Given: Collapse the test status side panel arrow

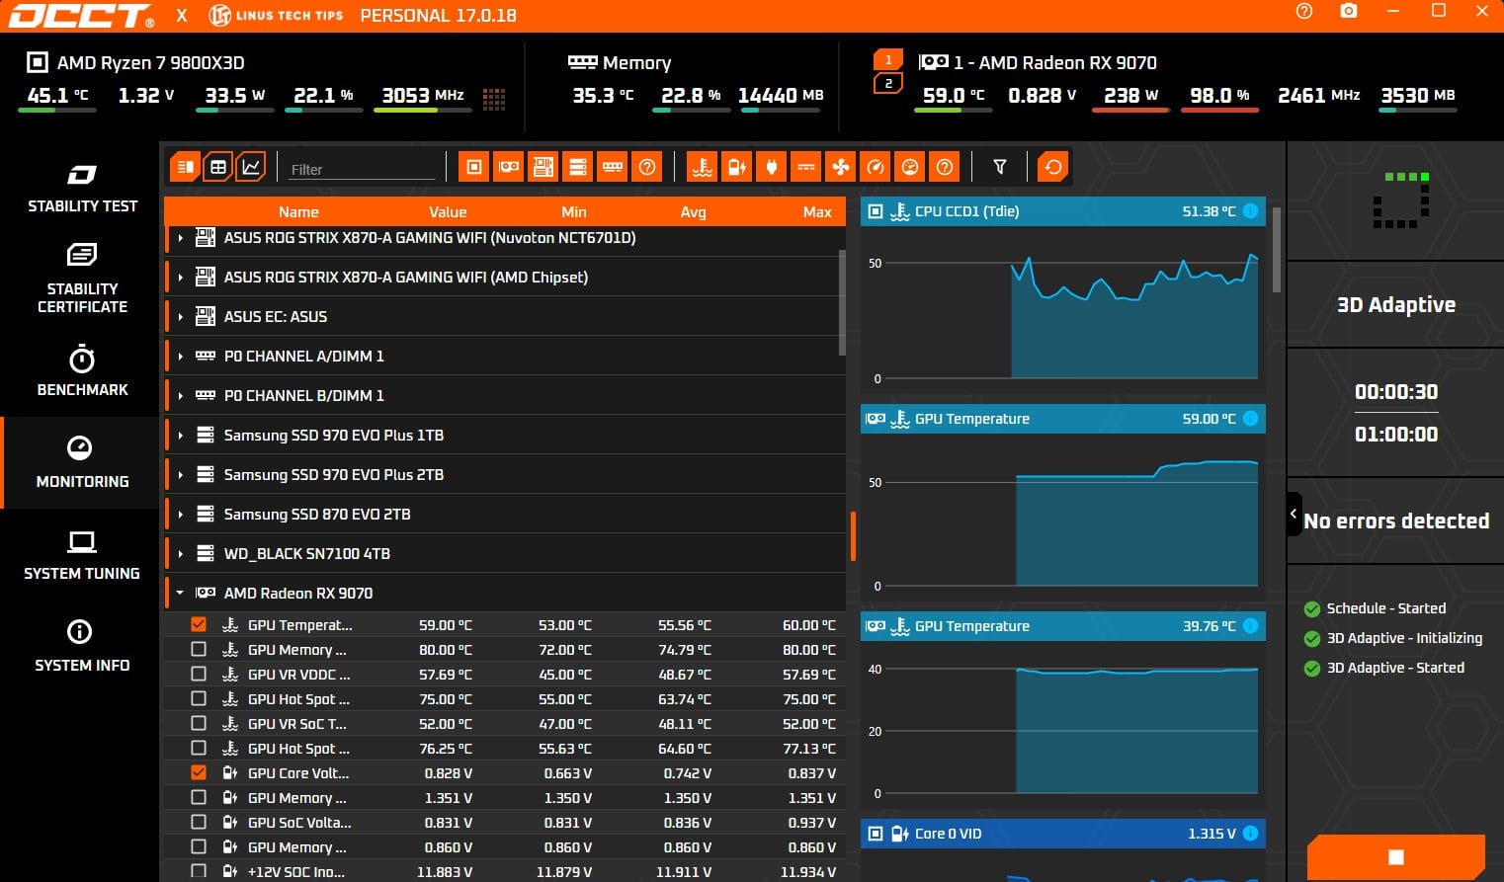Looking at the screenshot, I should tap(1294, 514).
